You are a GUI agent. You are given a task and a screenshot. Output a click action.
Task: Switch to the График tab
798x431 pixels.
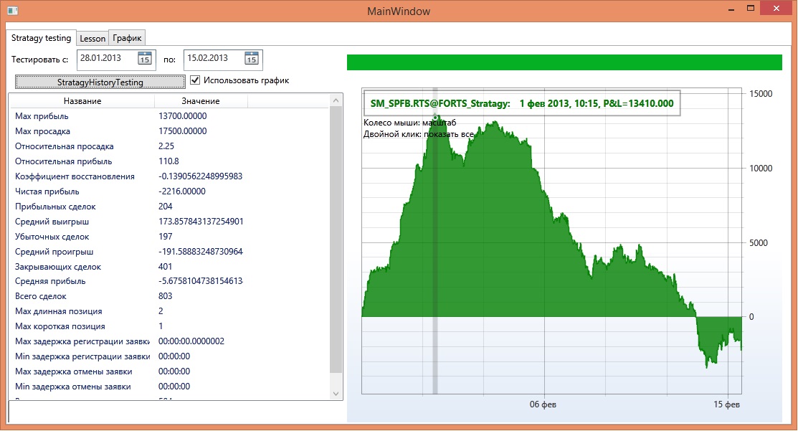127,38
